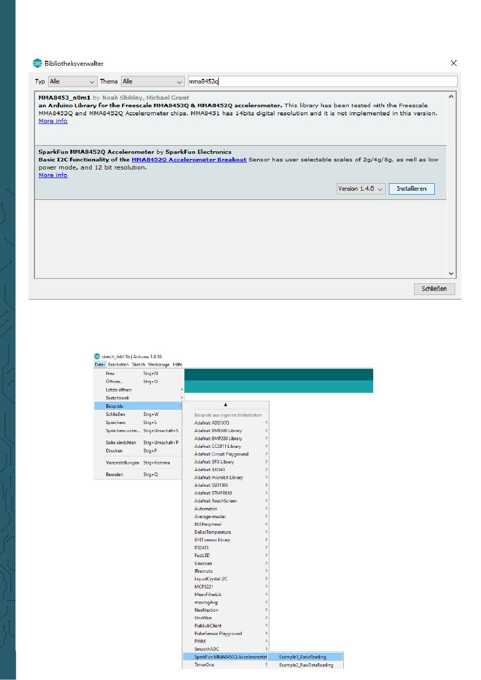Open Adafruit TouchScreen examples submenu
481x680 pixels.
point(226,501)
